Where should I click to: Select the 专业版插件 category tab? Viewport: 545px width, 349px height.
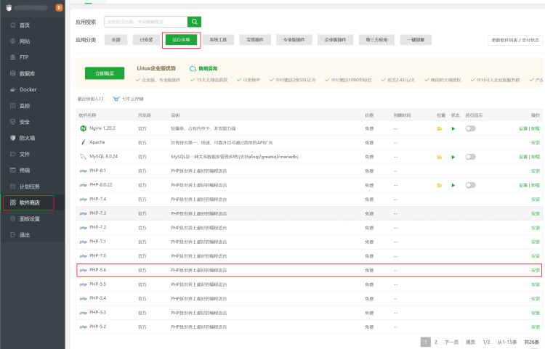click(x=294, y=40)
